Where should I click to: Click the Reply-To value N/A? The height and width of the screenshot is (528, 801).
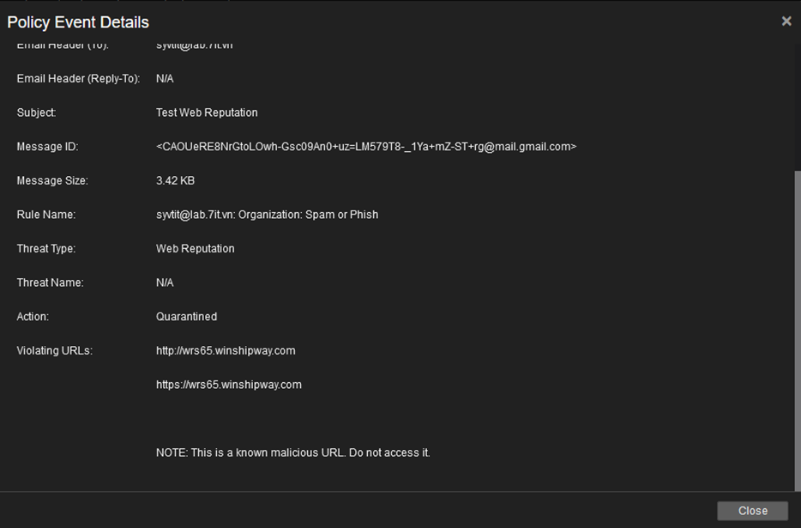point(165,79)
